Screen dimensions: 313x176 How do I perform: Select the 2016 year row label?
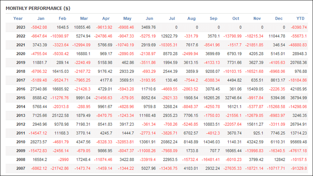point(21,89)
